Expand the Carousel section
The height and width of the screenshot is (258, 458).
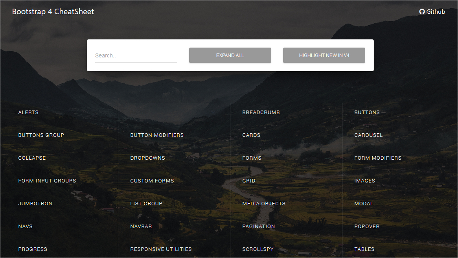coord(368,135)
